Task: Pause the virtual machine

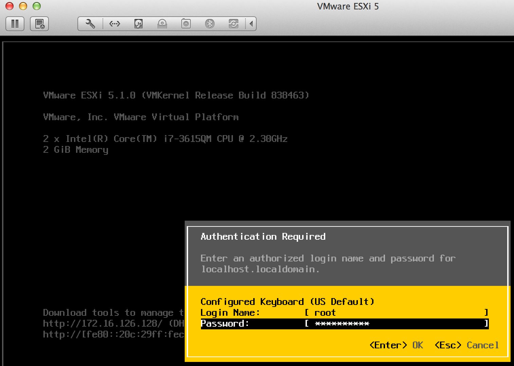Action: coord(15,24)
